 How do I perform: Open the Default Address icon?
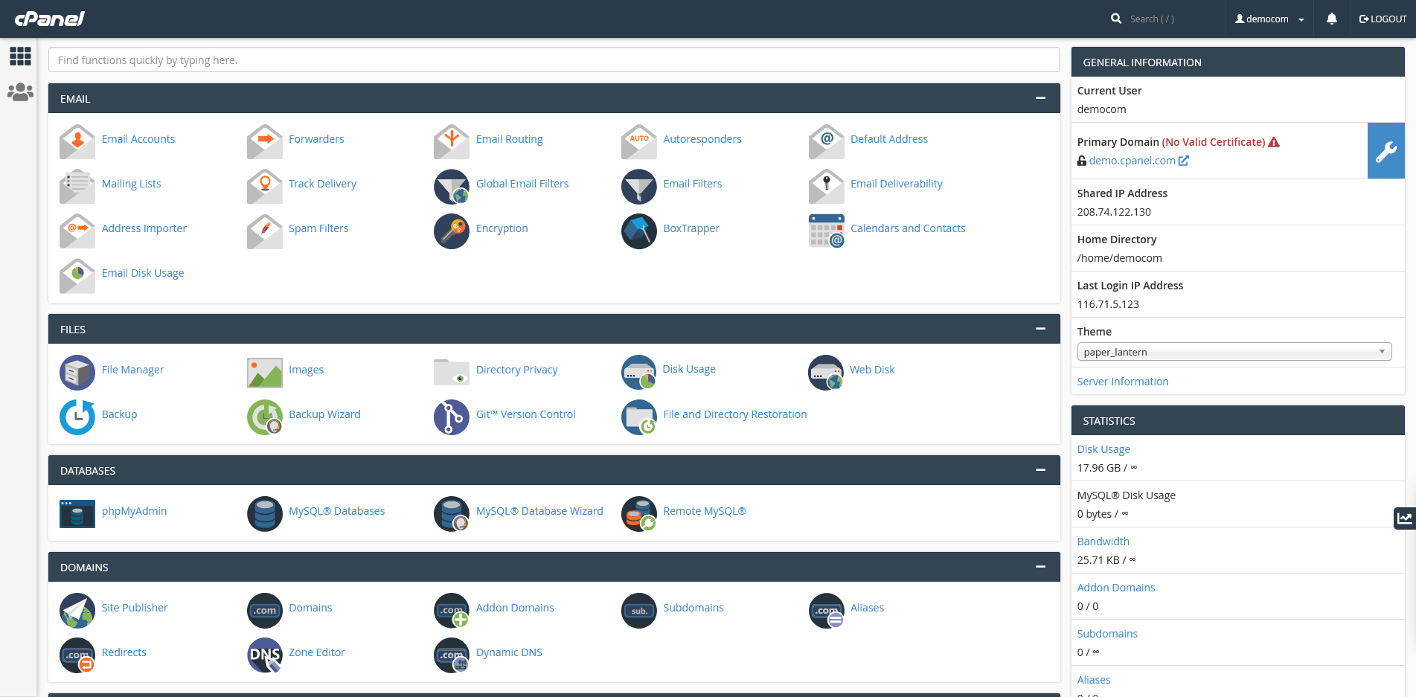click(x=827, y=142)
